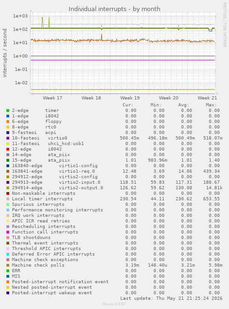Click the graph title Individual interrupts - by month
Viewport: 229px width, 309px height.
114,9
